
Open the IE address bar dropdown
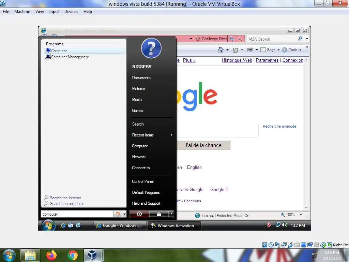(x=191, y=39)
